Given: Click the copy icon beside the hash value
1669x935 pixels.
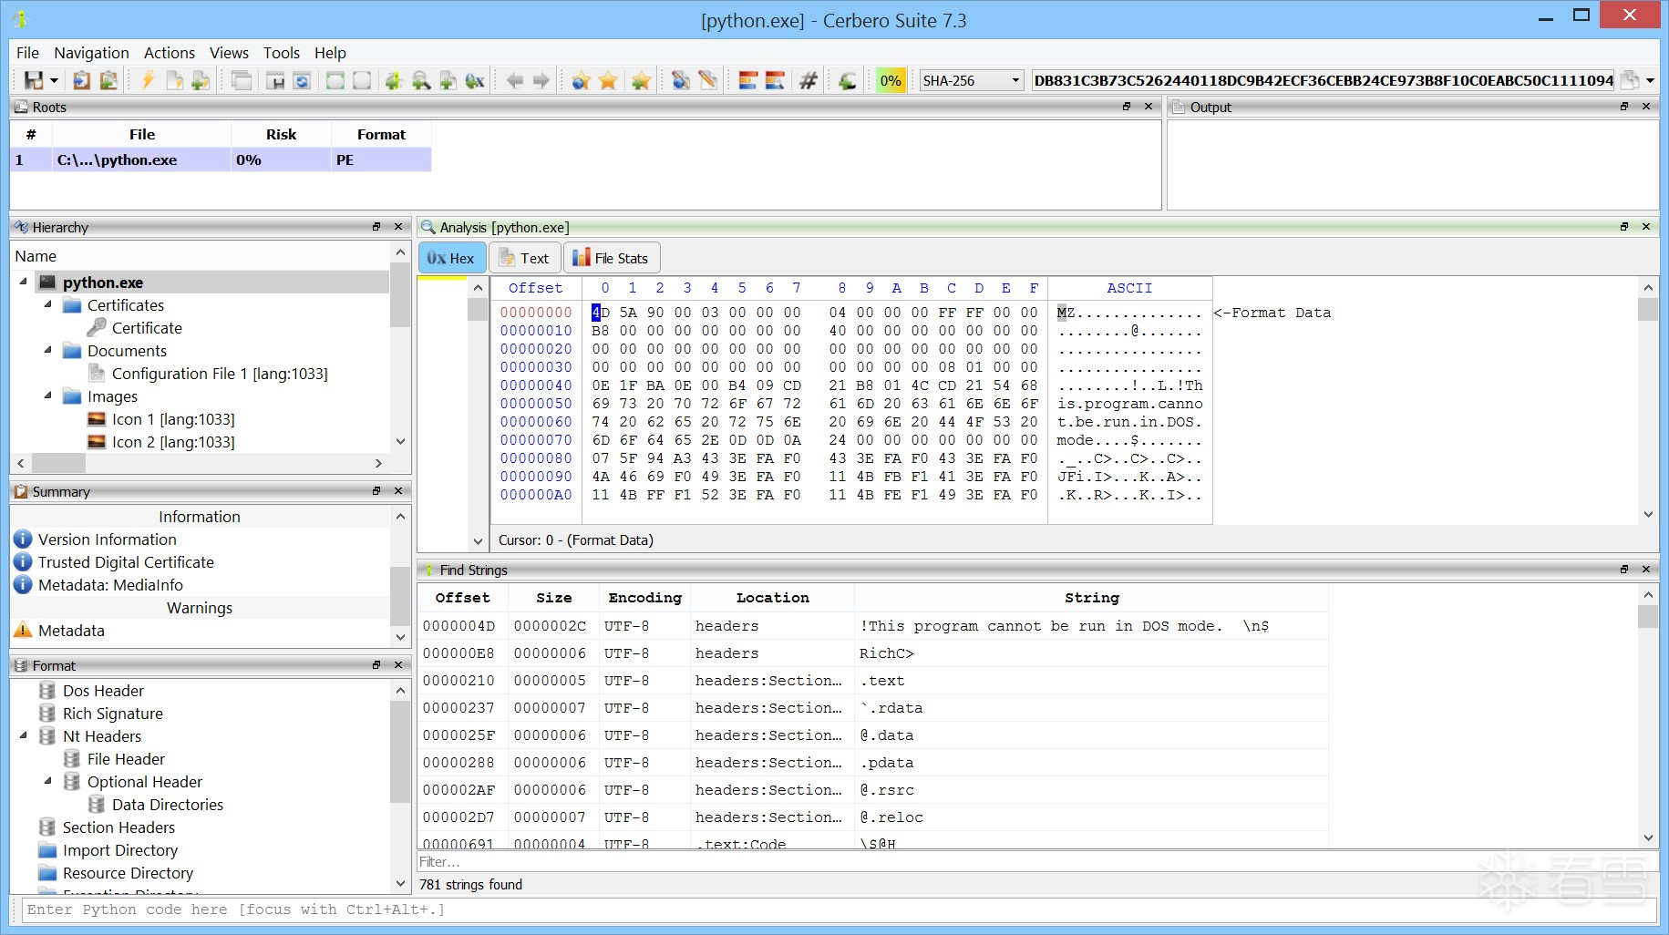Looking at the screenshot, I should click(1630, 81).
